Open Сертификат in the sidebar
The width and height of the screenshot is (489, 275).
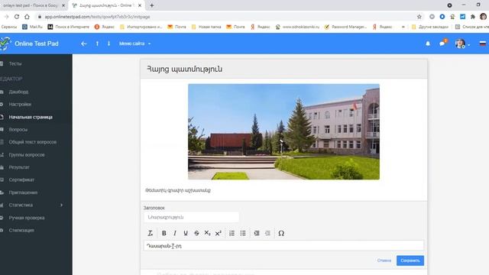click(x=21, y=180)
